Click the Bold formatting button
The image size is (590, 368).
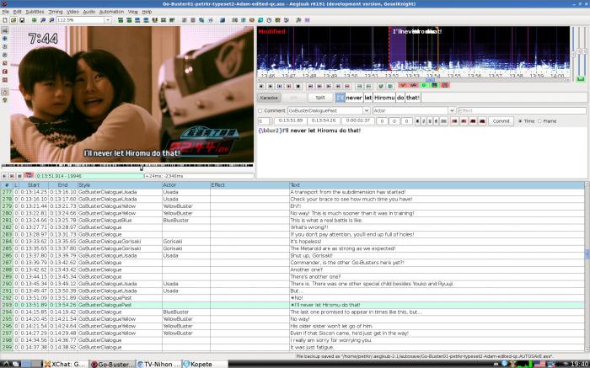[417, 121]
